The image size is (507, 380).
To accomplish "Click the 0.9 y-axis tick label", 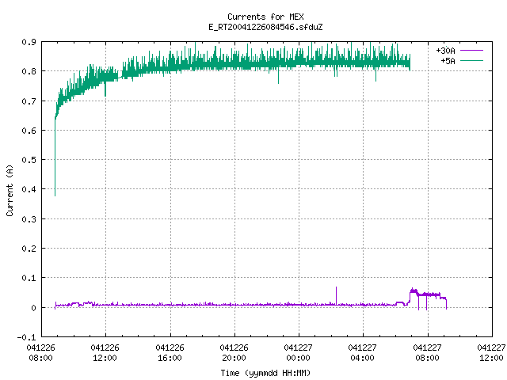I will click(x=29, y=42).
